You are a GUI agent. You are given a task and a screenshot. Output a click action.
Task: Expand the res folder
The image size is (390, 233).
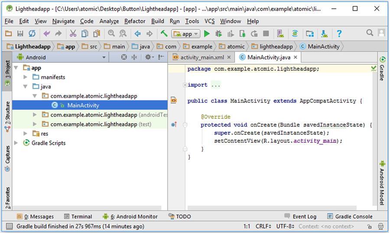tap(25, 134)
